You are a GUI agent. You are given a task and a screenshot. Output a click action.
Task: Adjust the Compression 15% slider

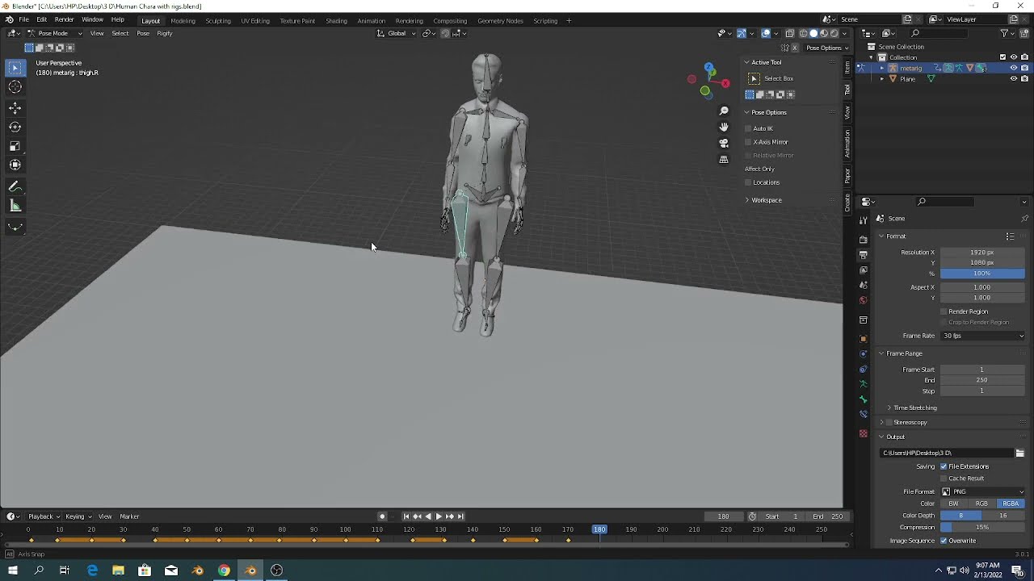tap(982, 528)
